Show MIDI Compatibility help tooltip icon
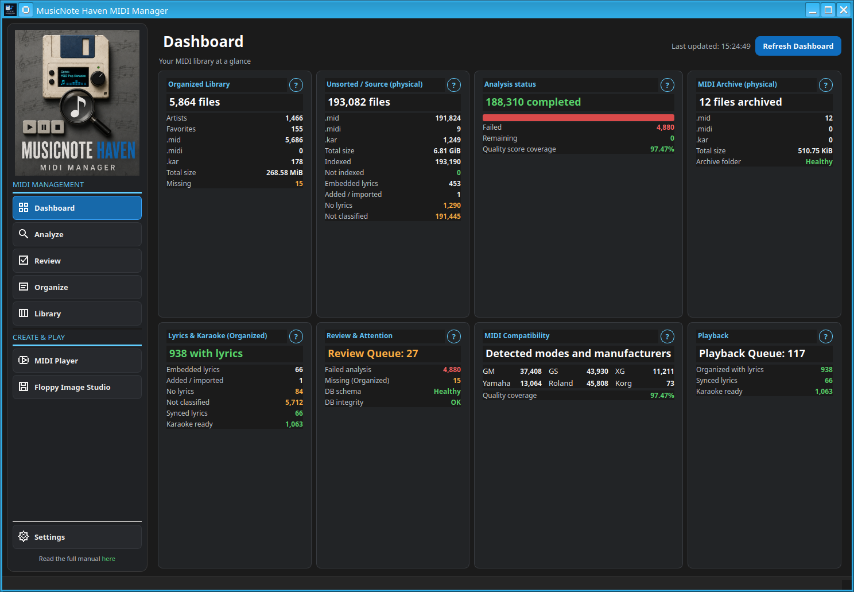Screen dimensions: 854x592 tap(667, 336)
